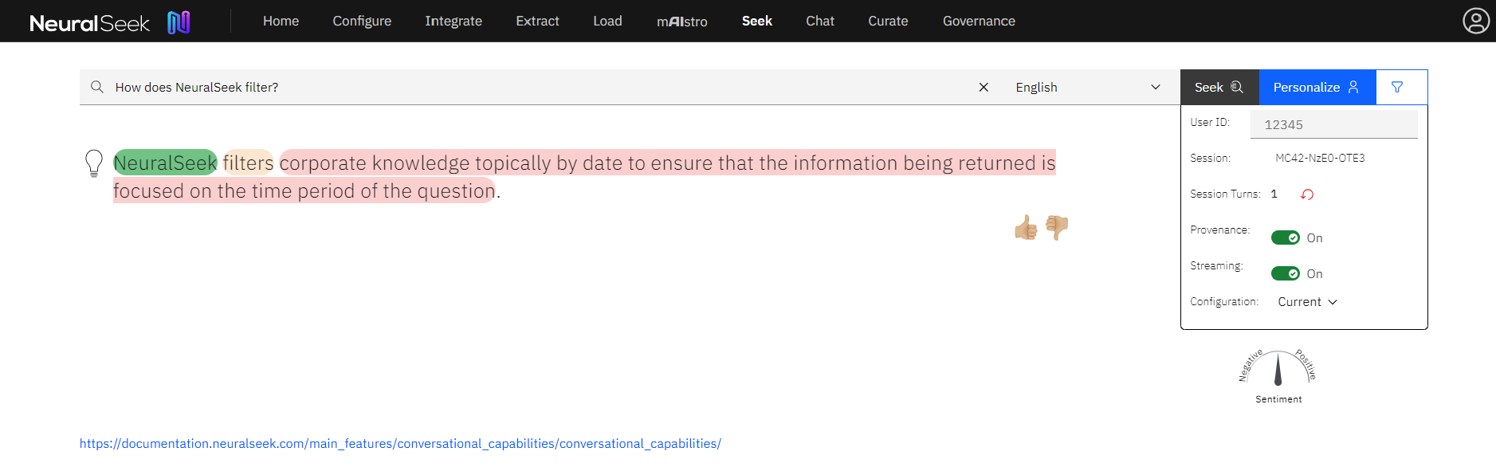Open the user profile account icon
This screenshot has width=1496, height=467.
coord(1475,21)
